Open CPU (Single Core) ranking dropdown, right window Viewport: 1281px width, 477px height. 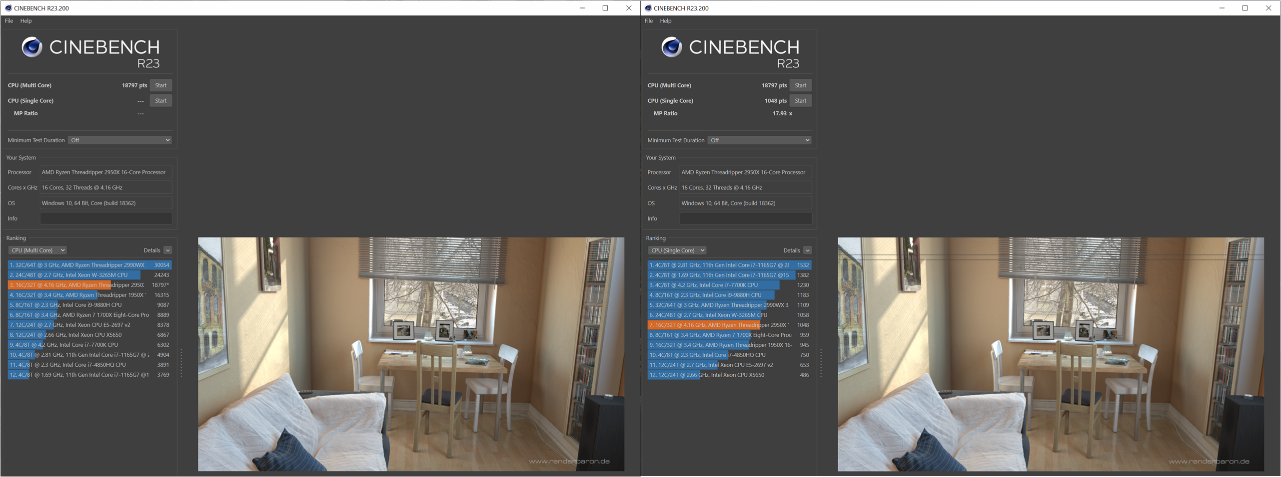[677, 250]
